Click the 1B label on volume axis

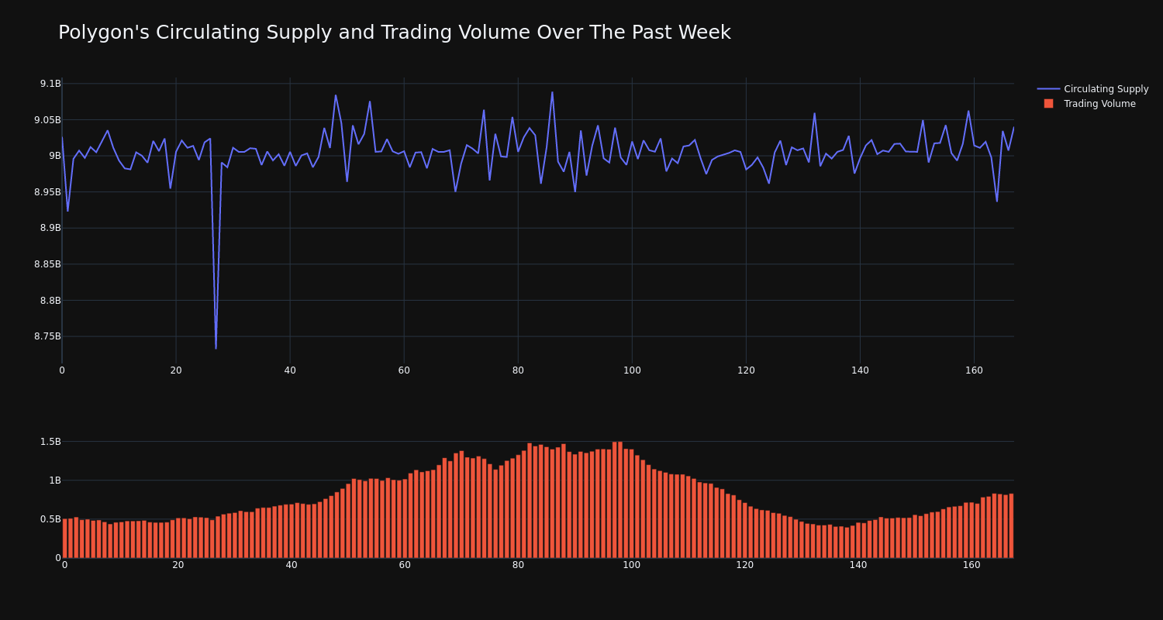pos(55,480)
